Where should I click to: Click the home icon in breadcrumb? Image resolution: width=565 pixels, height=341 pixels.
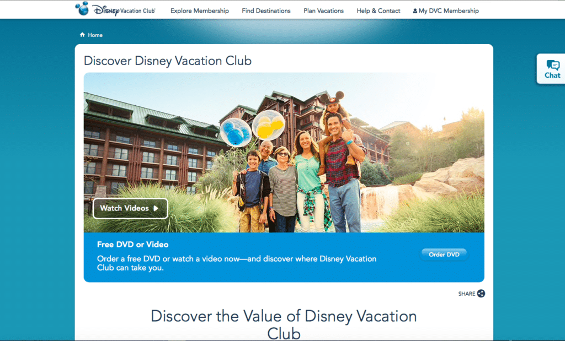[x=82, y=35]
